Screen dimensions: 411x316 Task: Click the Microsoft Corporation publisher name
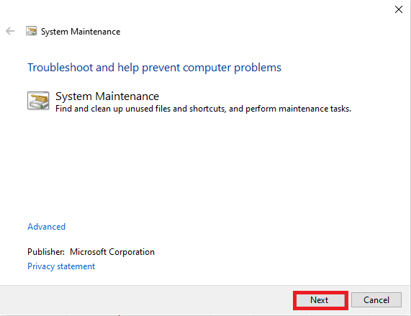tap(112, 252)
